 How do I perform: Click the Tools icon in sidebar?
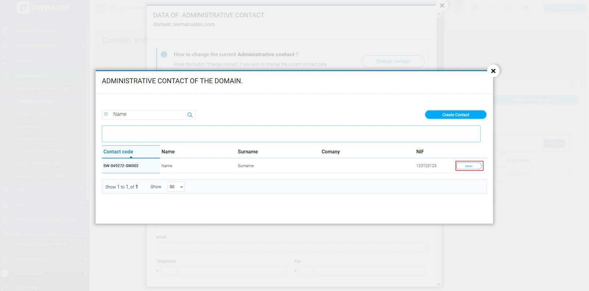tap(5, 190)
